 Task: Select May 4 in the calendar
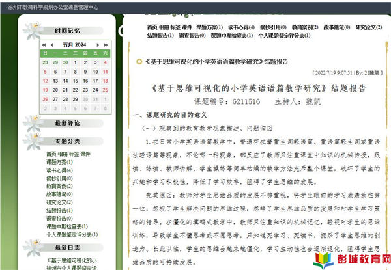click(105, 62)
